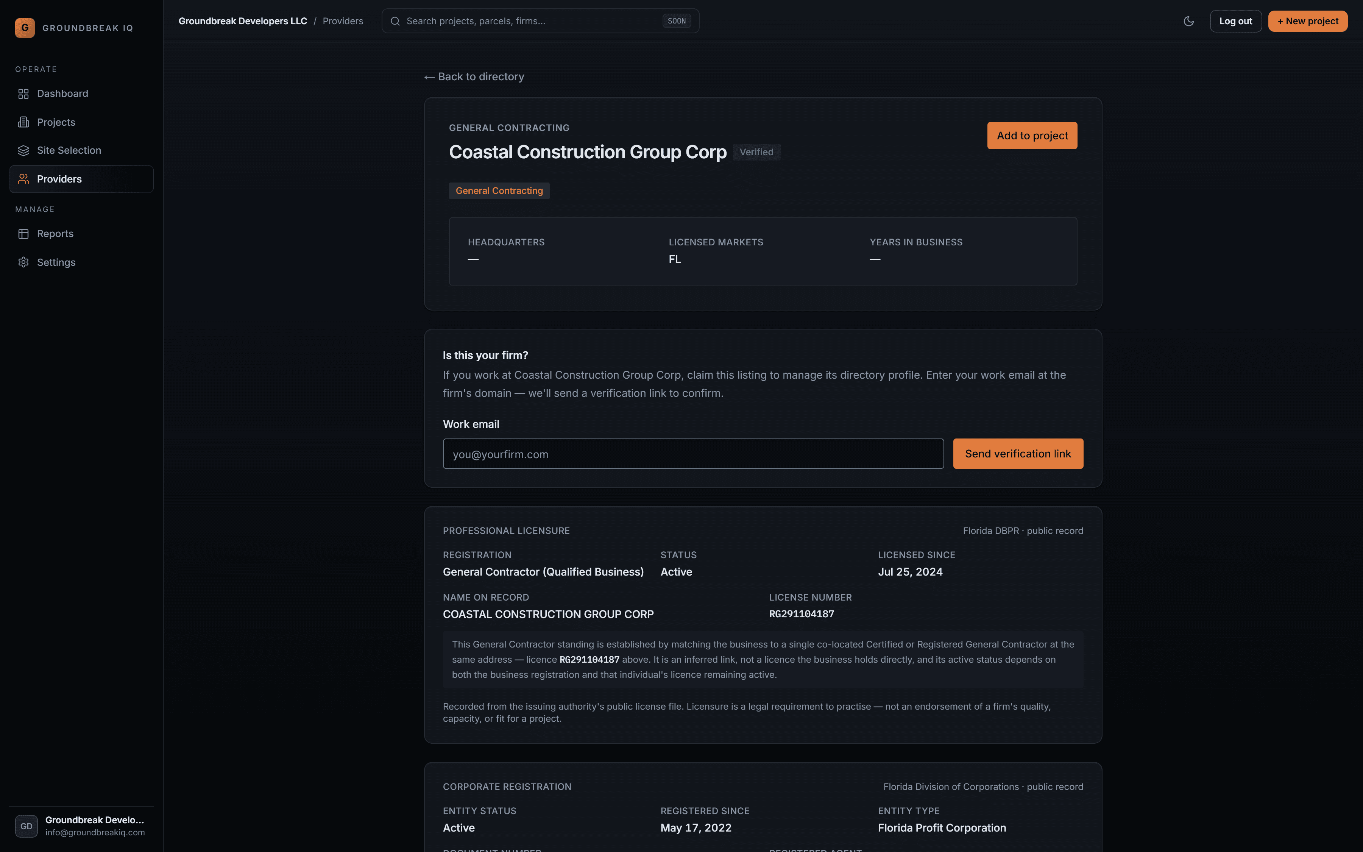Click the May 17, 2022 date
1363x852 pixels.
tap(696, 828)
